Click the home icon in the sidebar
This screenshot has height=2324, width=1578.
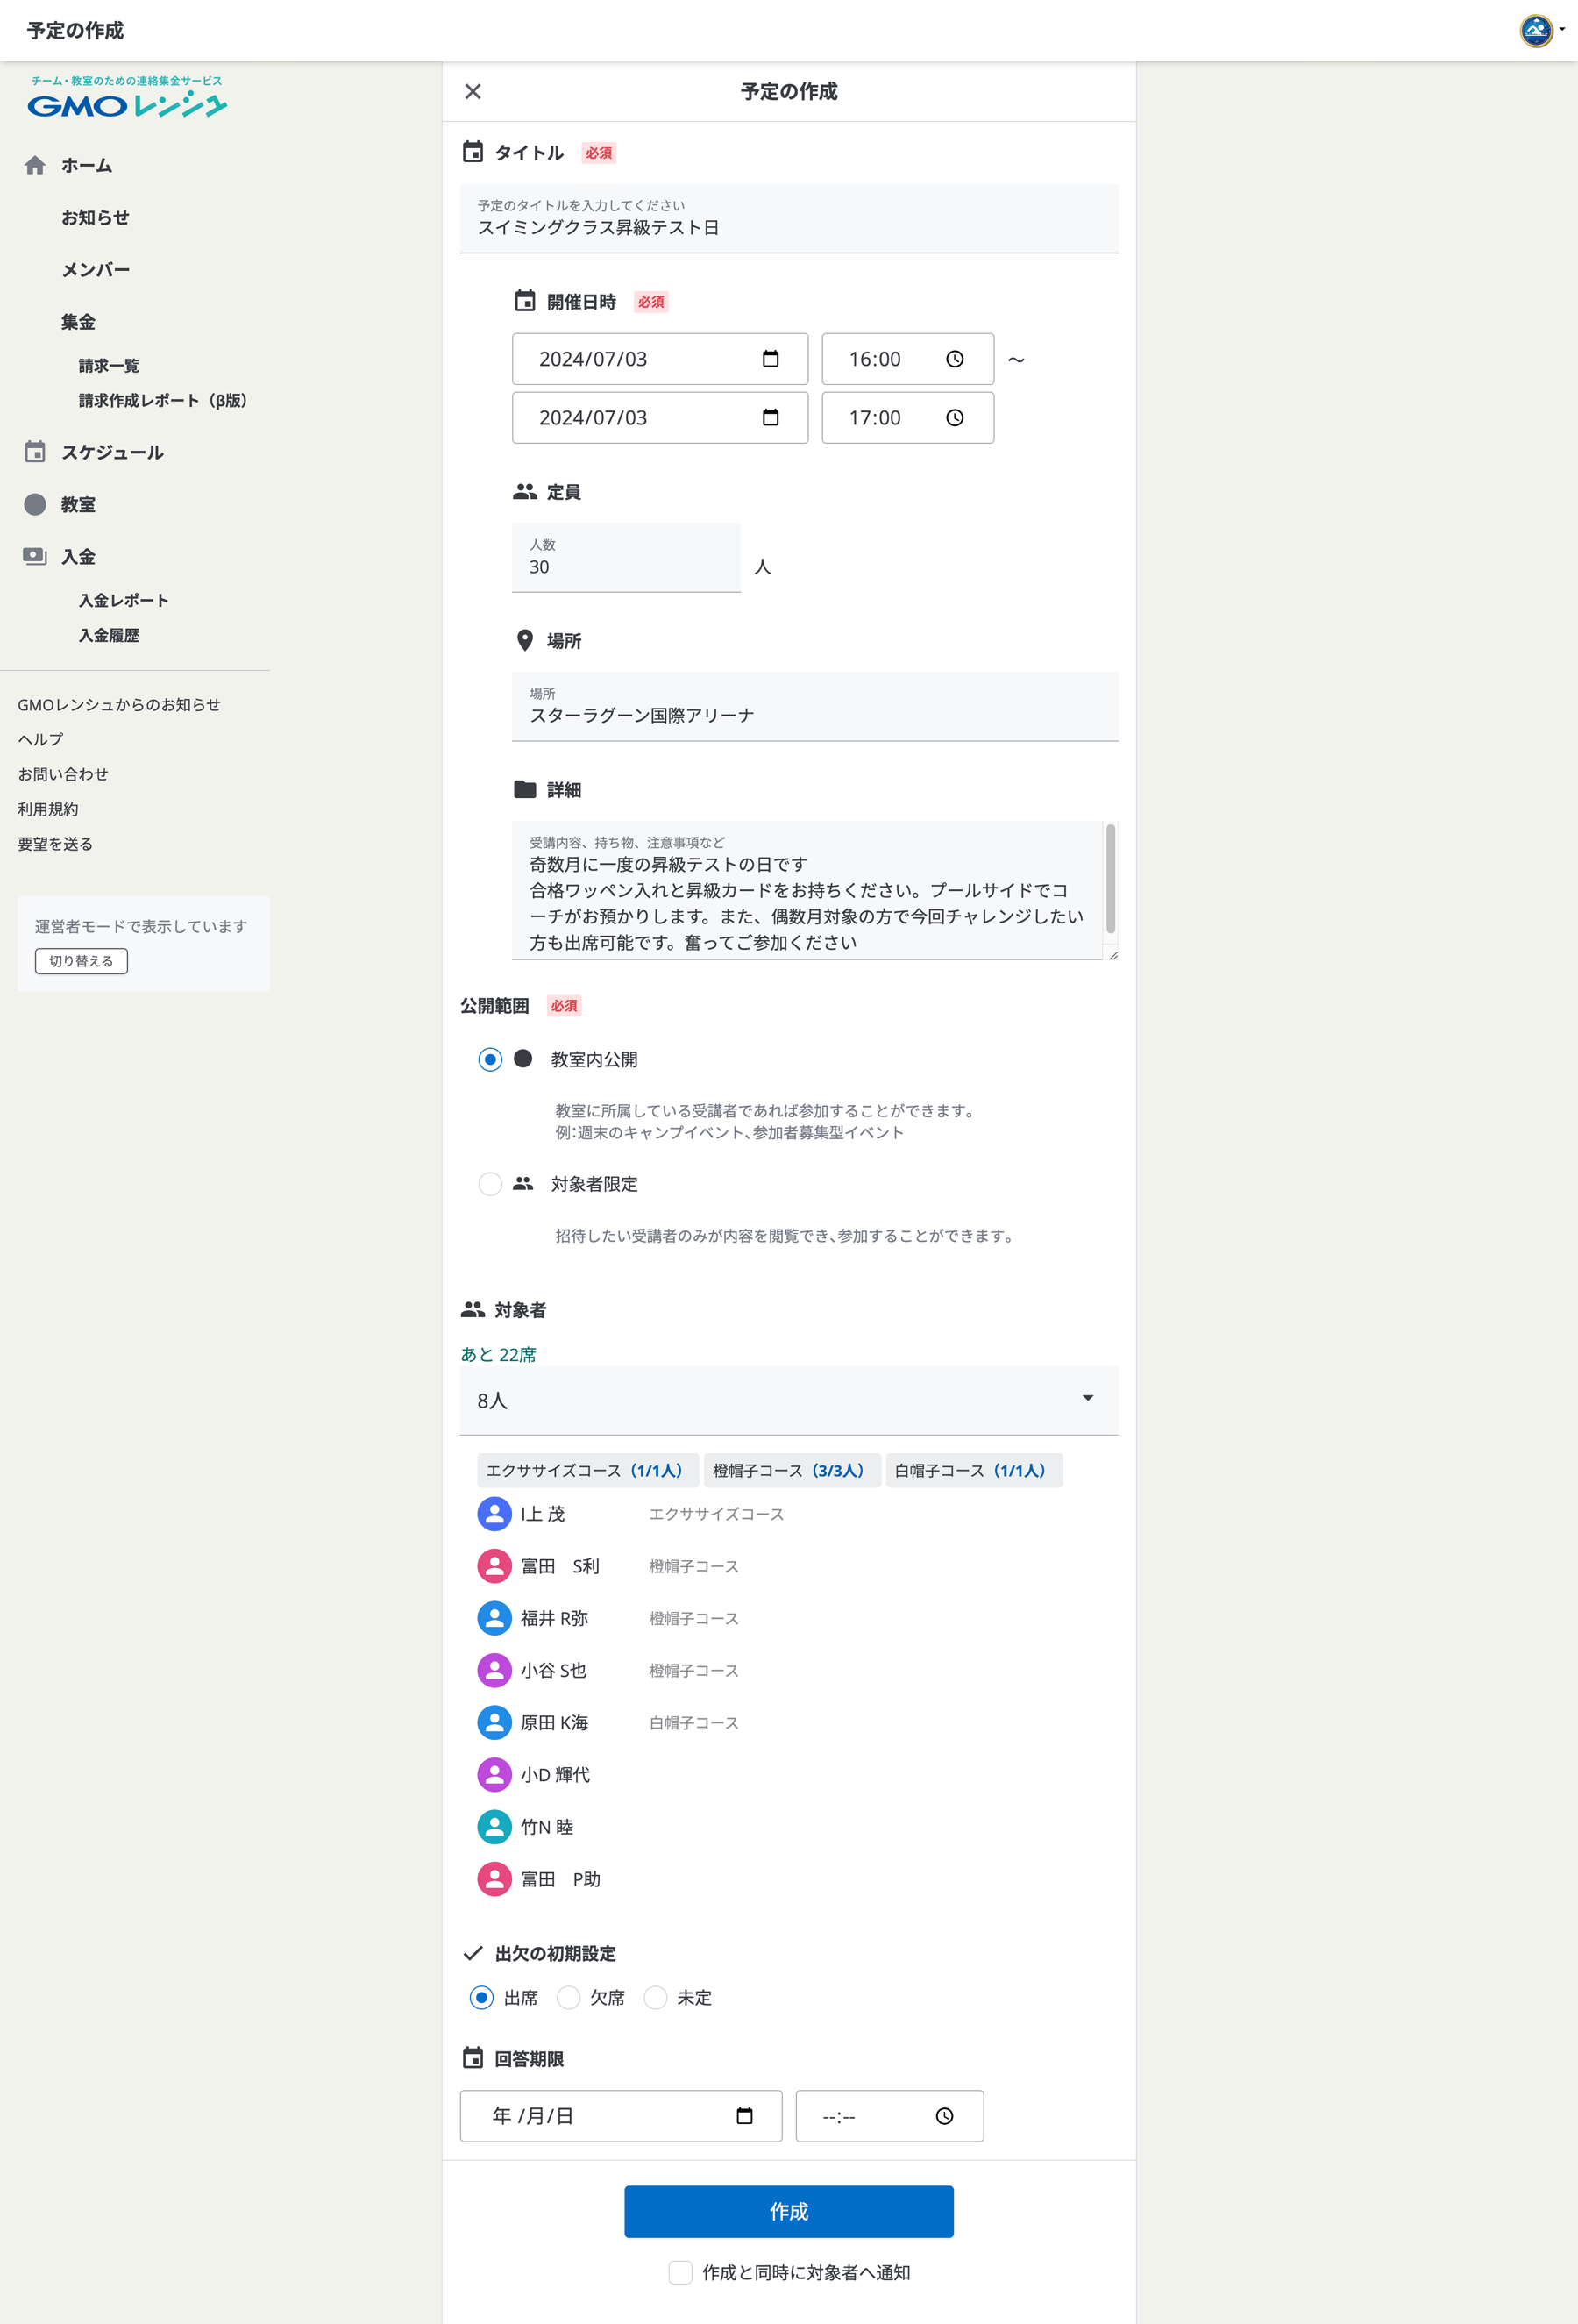(35, 166)
